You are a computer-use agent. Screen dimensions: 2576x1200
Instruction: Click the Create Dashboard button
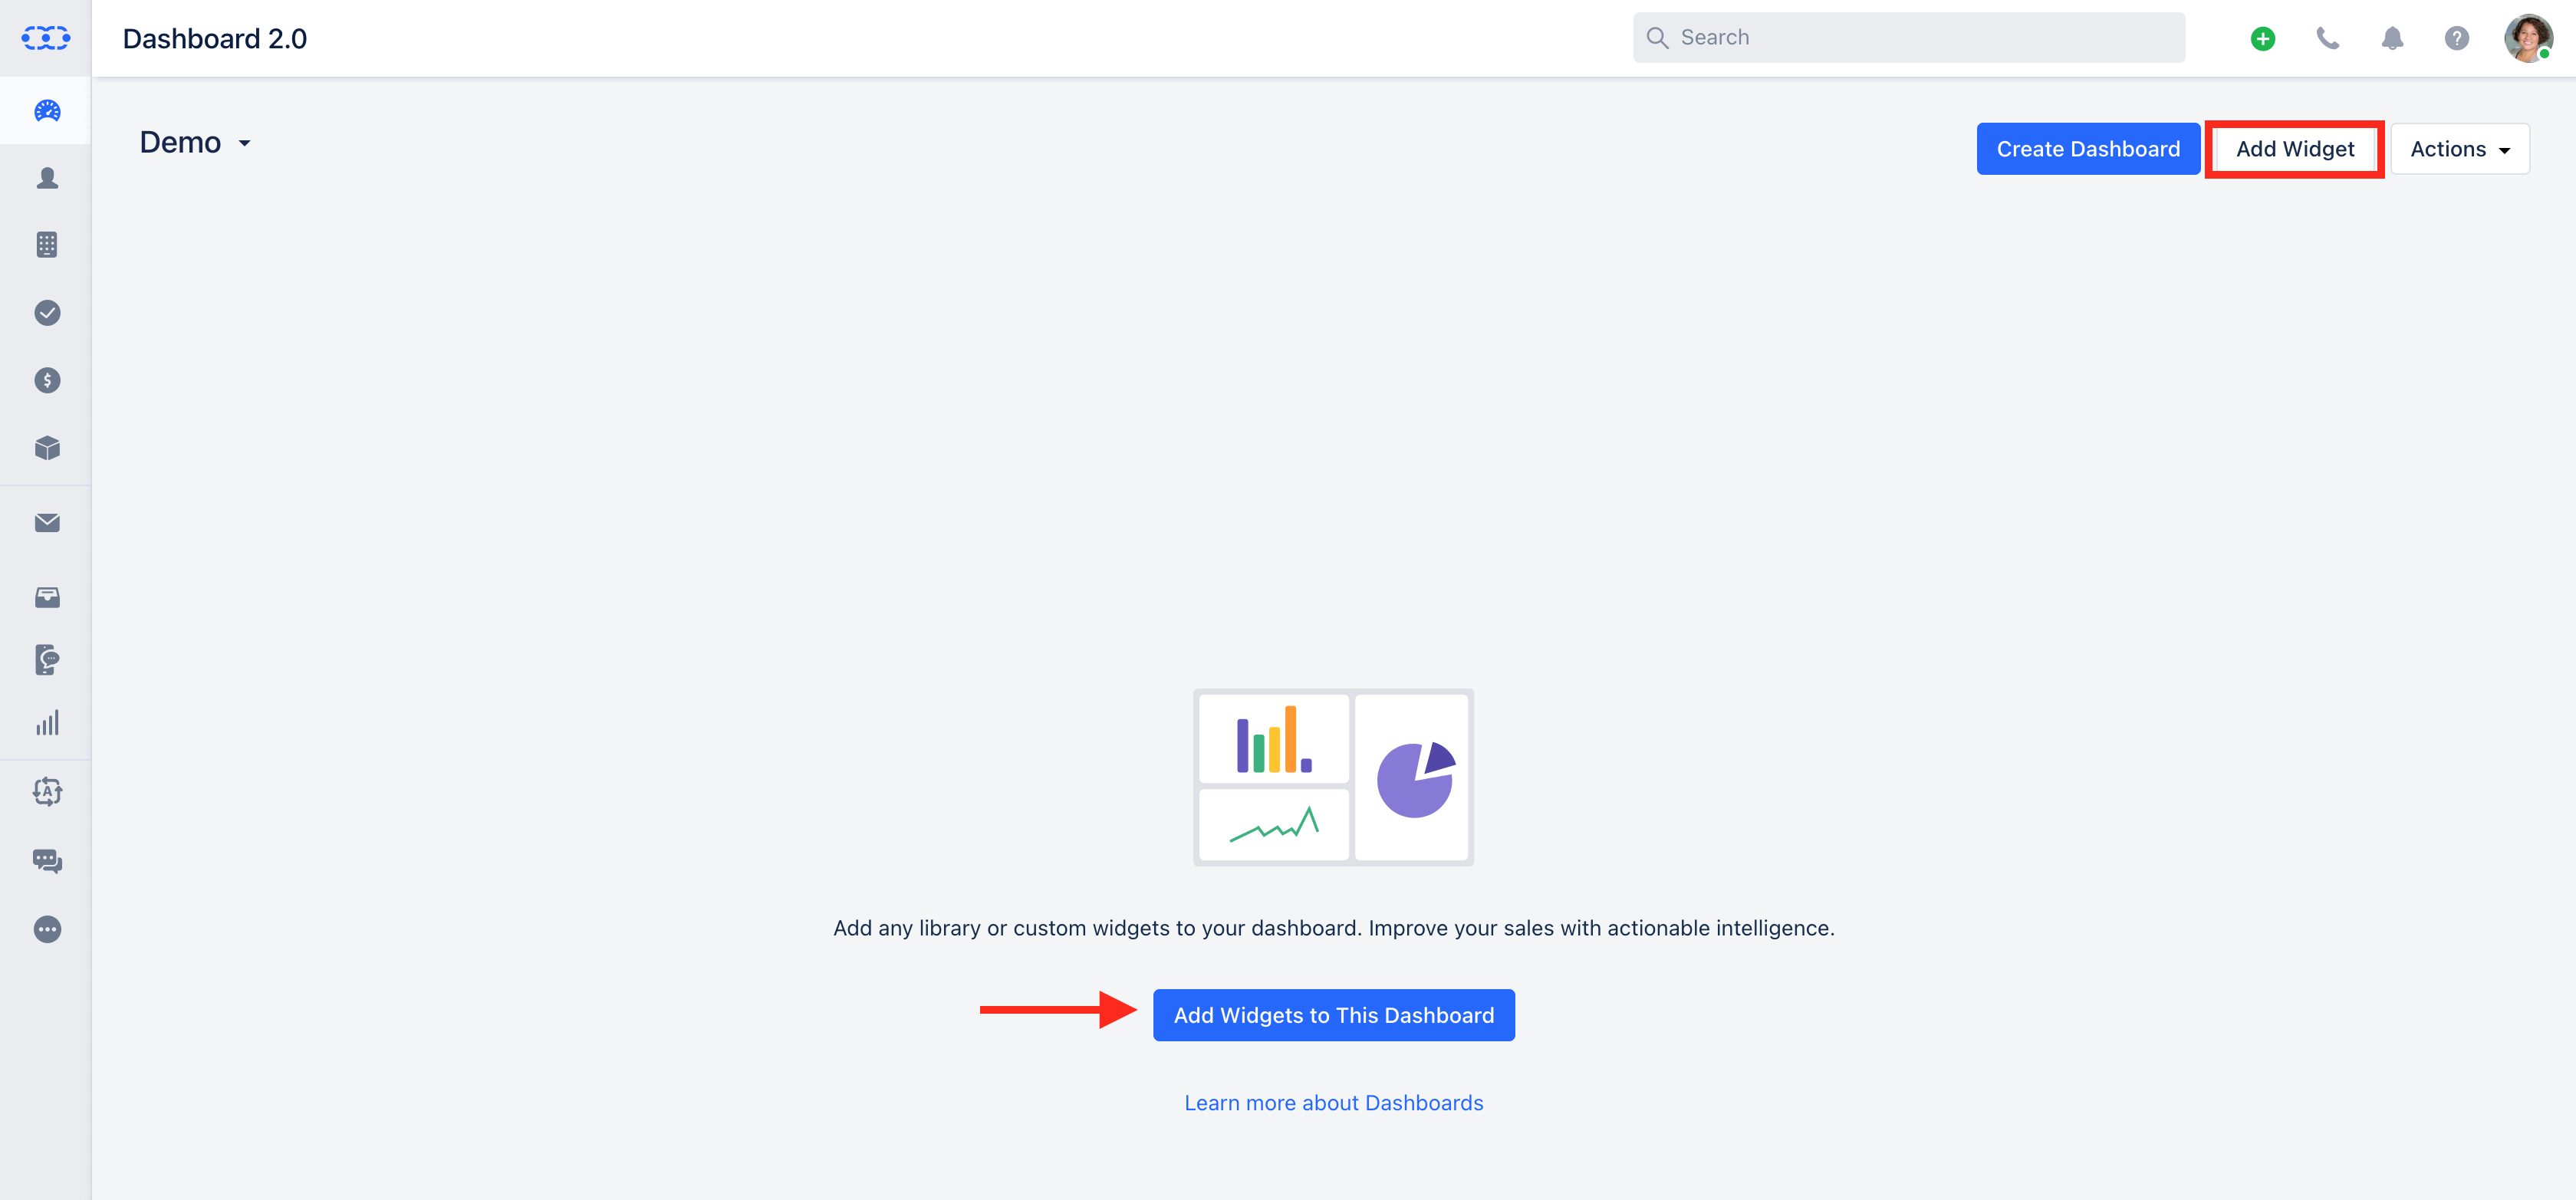[2088, 149]
